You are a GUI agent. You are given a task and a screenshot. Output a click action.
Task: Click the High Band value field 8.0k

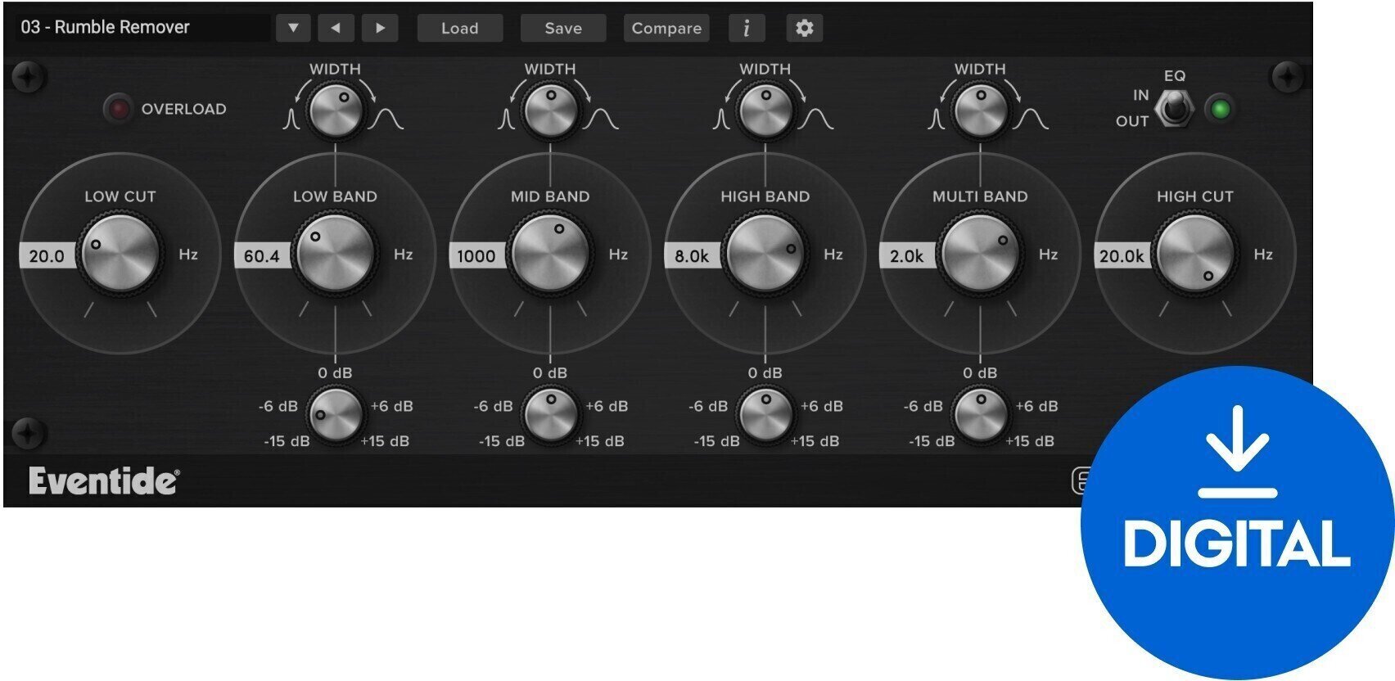(692, 255)
